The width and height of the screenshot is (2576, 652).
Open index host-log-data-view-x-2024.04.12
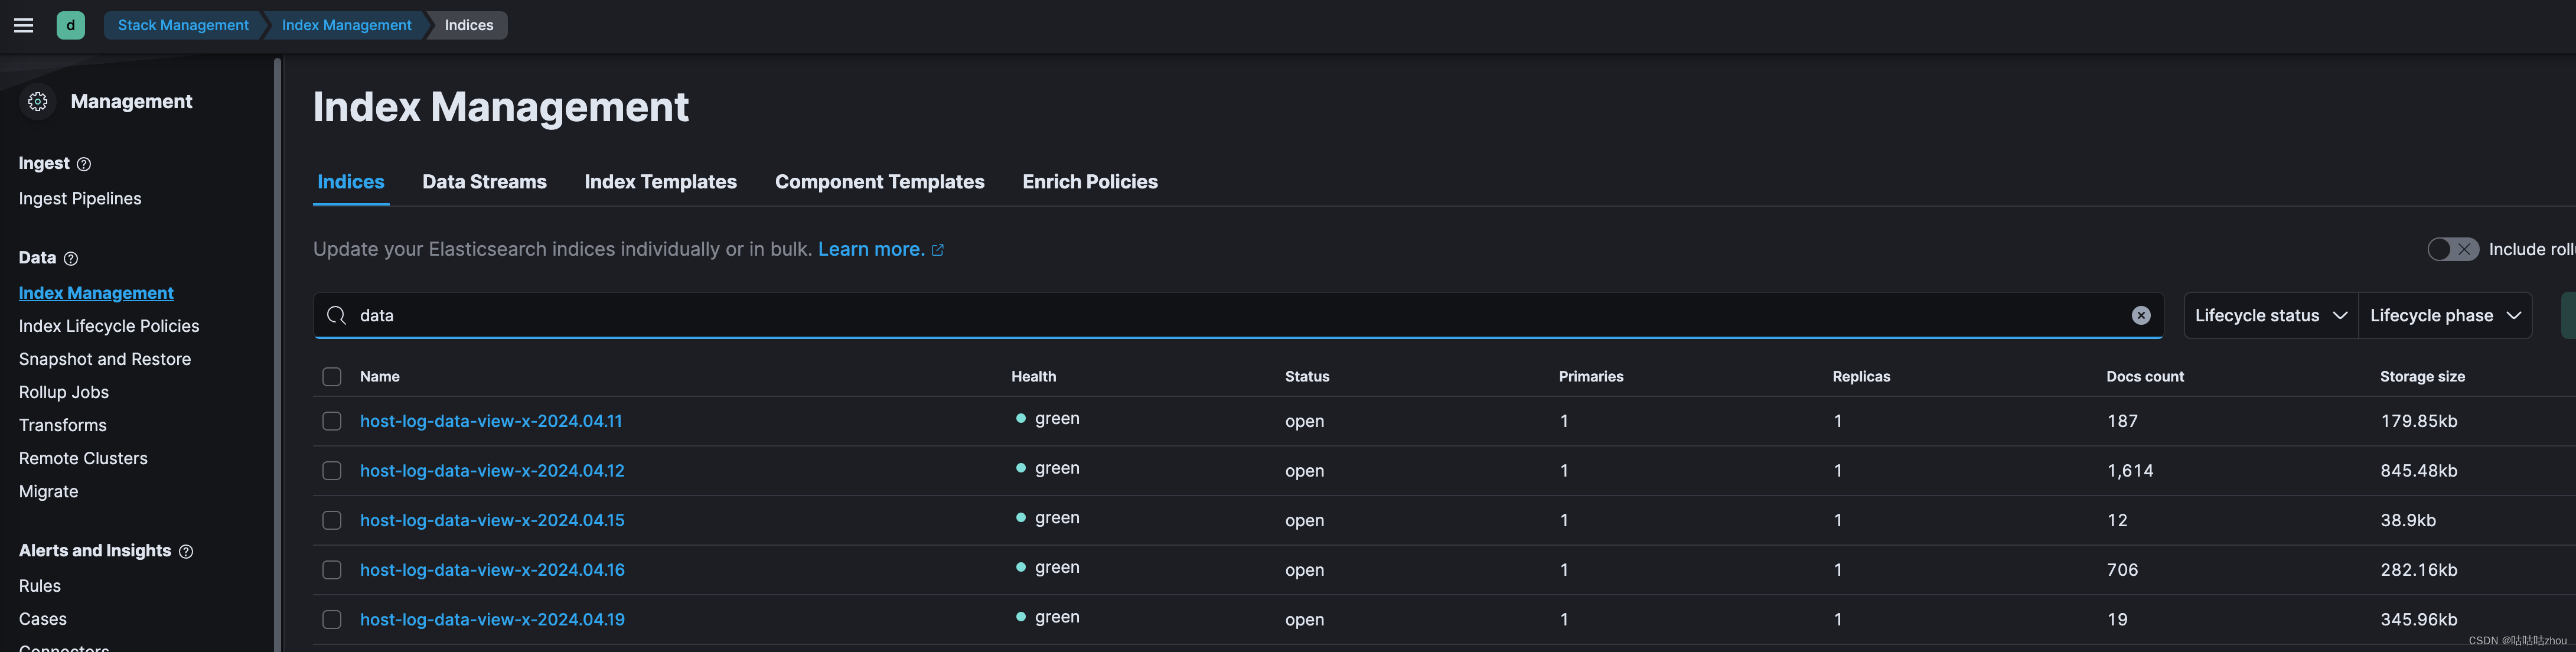coord(492,470)
